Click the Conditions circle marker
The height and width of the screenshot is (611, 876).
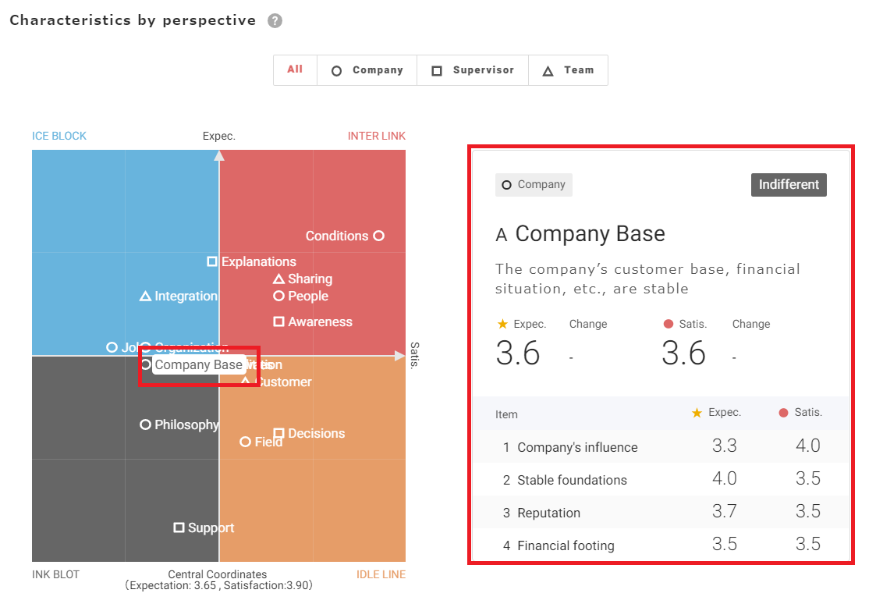pyautogui.click(x=378, y=236)
